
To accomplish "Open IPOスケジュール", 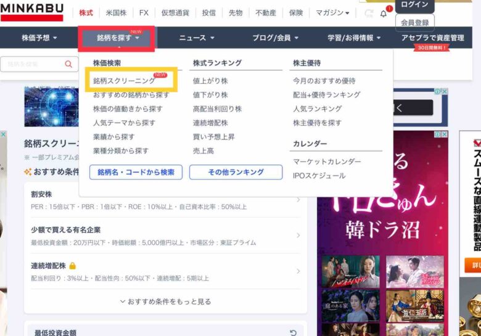I will pyautogui.click(x=319, y=176).
